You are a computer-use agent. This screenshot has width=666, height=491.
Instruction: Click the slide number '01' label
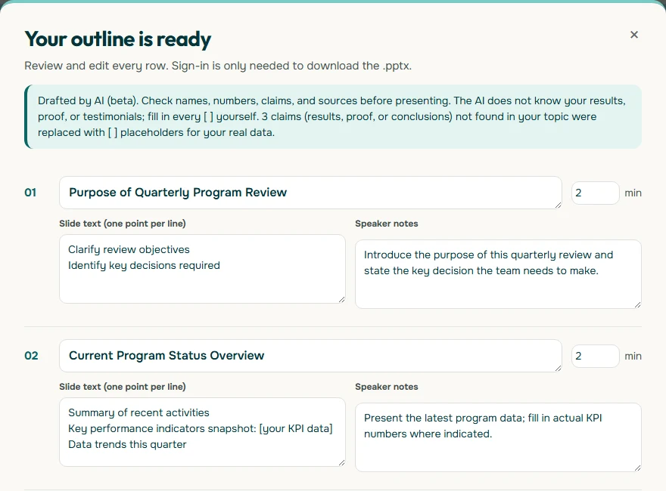click(30, 193)
